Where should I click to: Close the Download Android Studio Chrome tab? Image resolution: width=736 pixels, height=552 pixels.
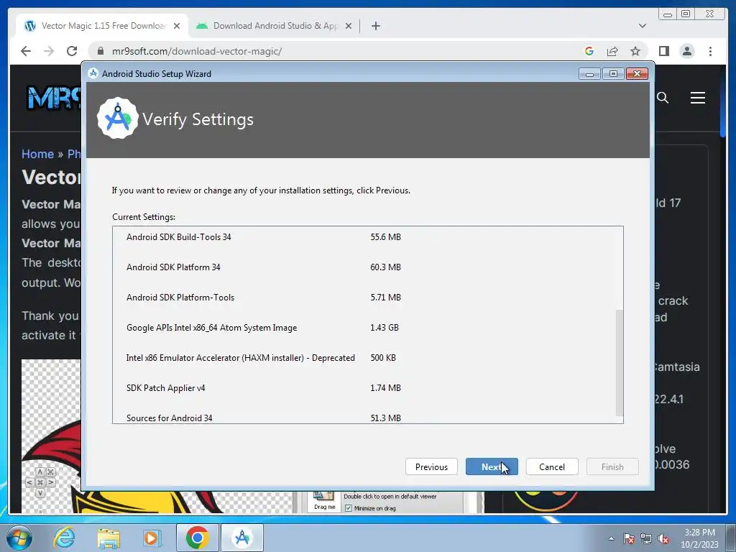tap(349, 26)
